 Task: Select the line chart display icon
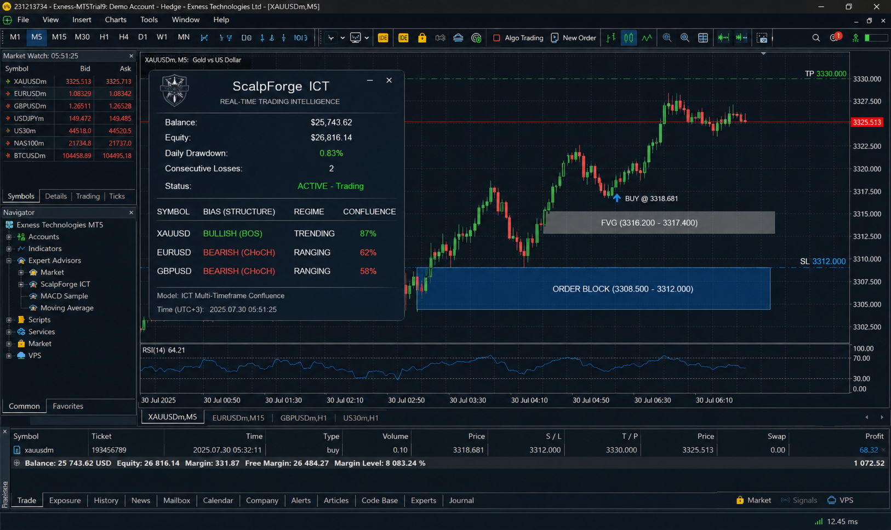[x=647, y=38]
